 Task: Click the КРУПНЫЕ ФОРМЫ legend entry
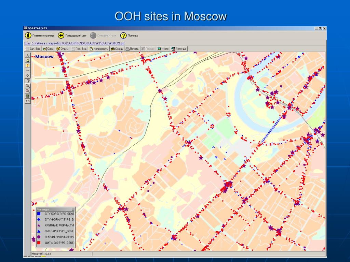point(59,225)
